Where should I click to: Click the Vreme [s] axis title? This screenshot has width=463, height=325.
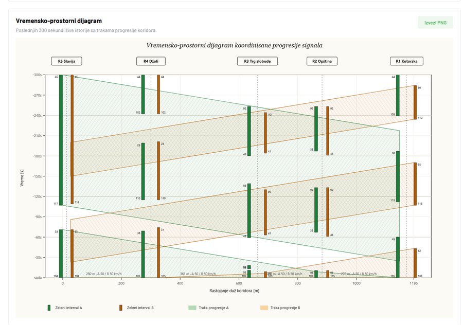click(22, 178)
